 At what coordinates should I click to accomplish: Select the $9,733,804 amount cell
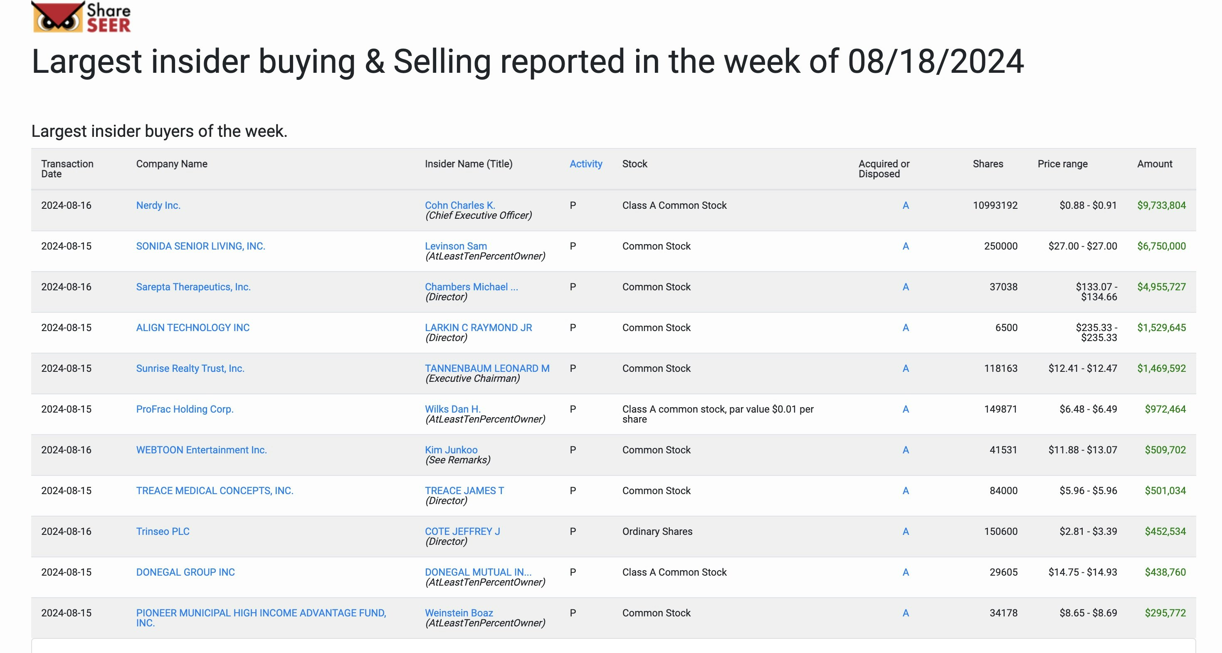pos(1161,205)
